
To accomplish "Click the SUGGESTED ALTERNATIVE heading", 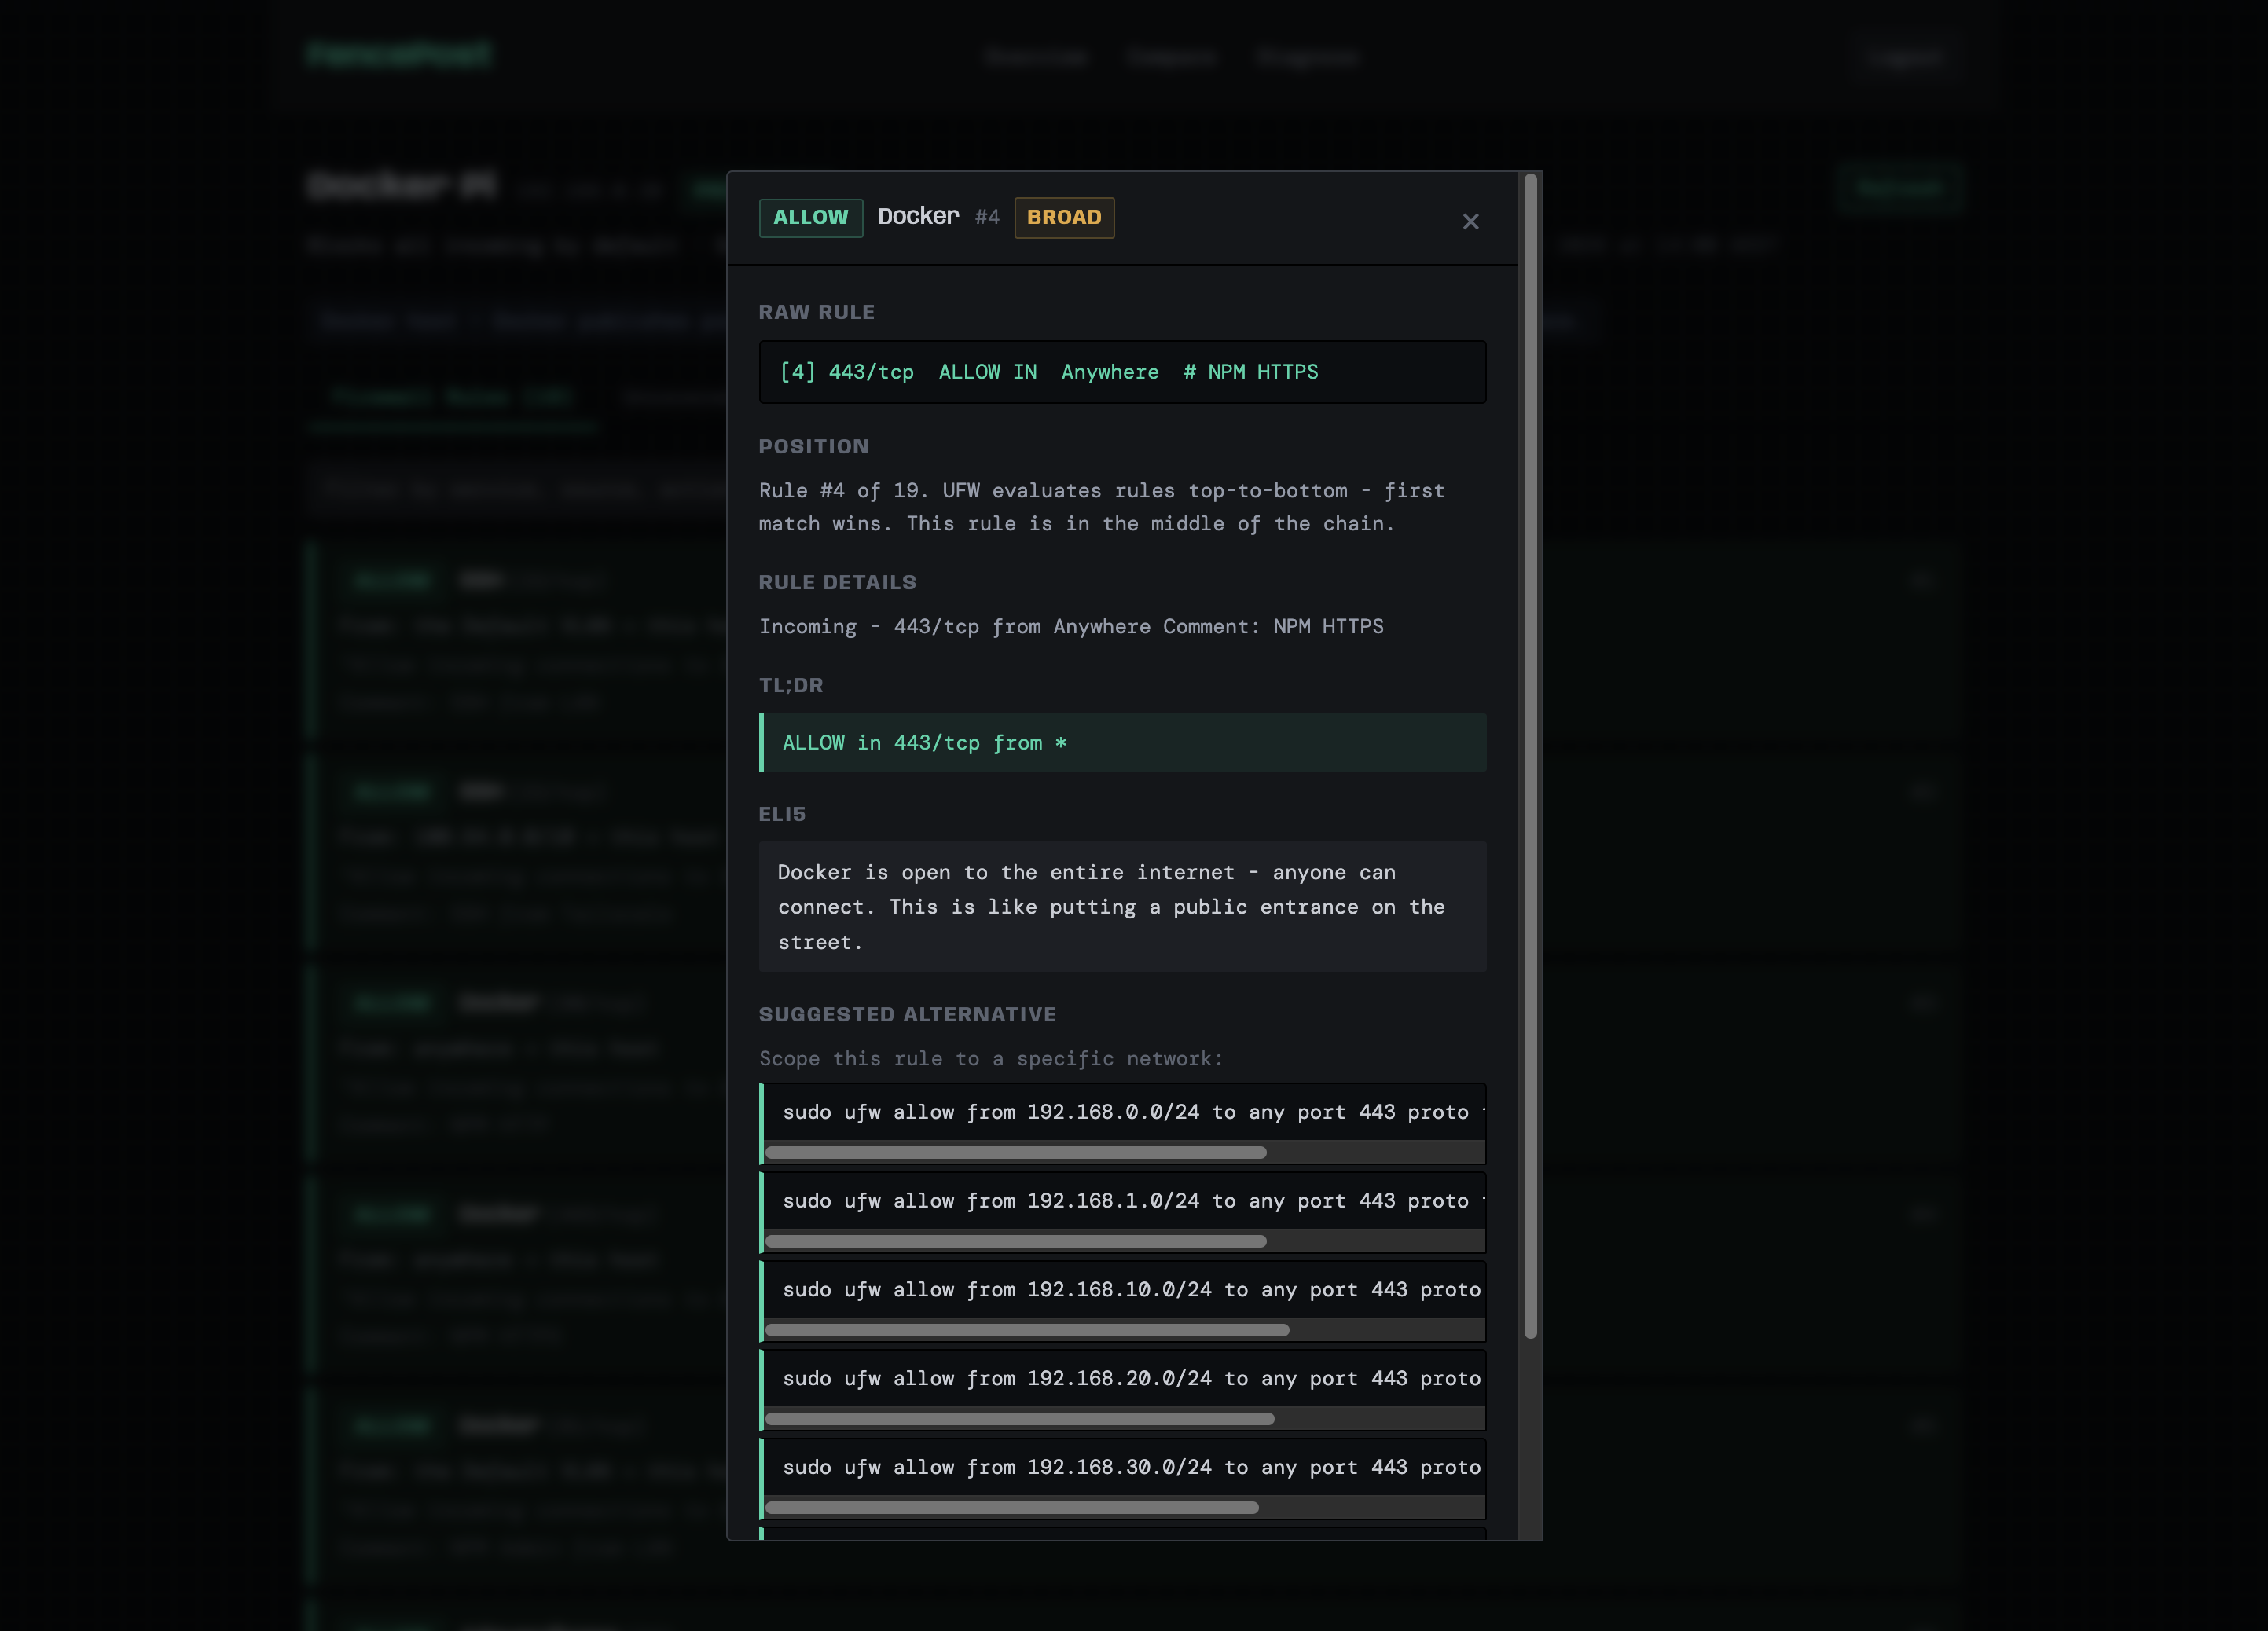I will (907, 1015).
